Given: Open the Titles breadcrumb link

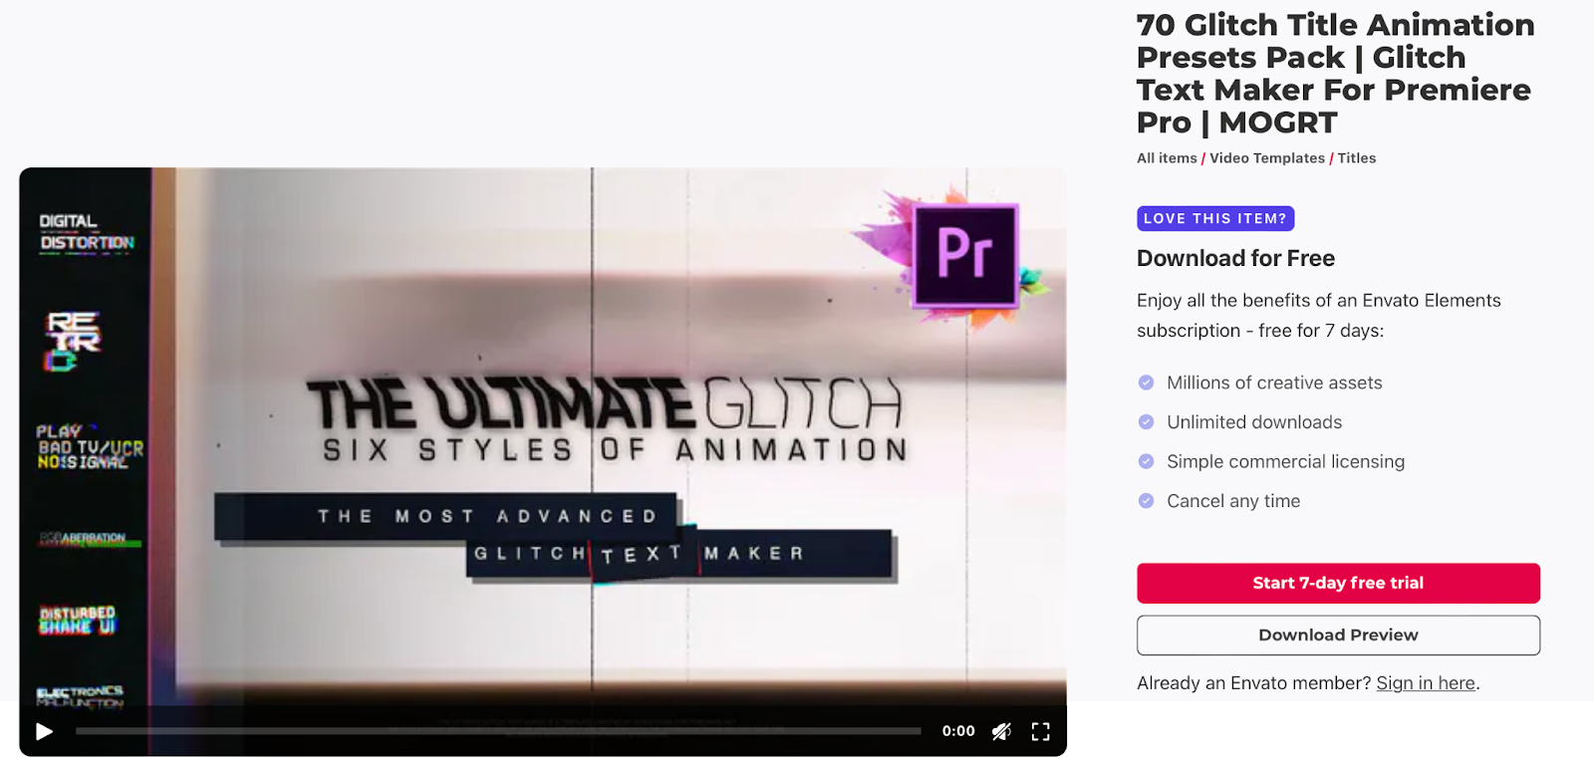Looking at the screenshot, I should [x=1357, y=158].
